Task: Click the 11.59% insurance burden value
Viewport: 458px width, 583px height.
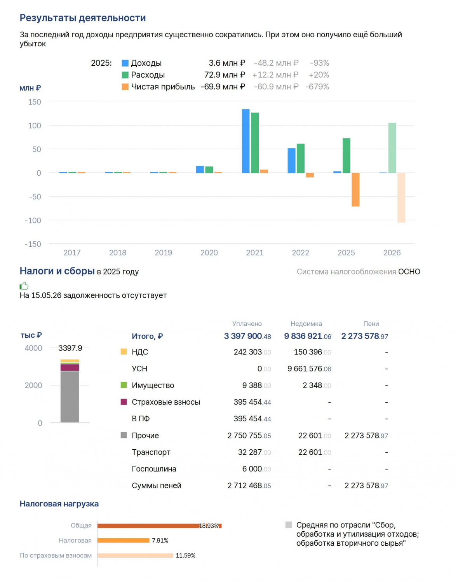Action: pyautogui.click(x=186, y=556)
